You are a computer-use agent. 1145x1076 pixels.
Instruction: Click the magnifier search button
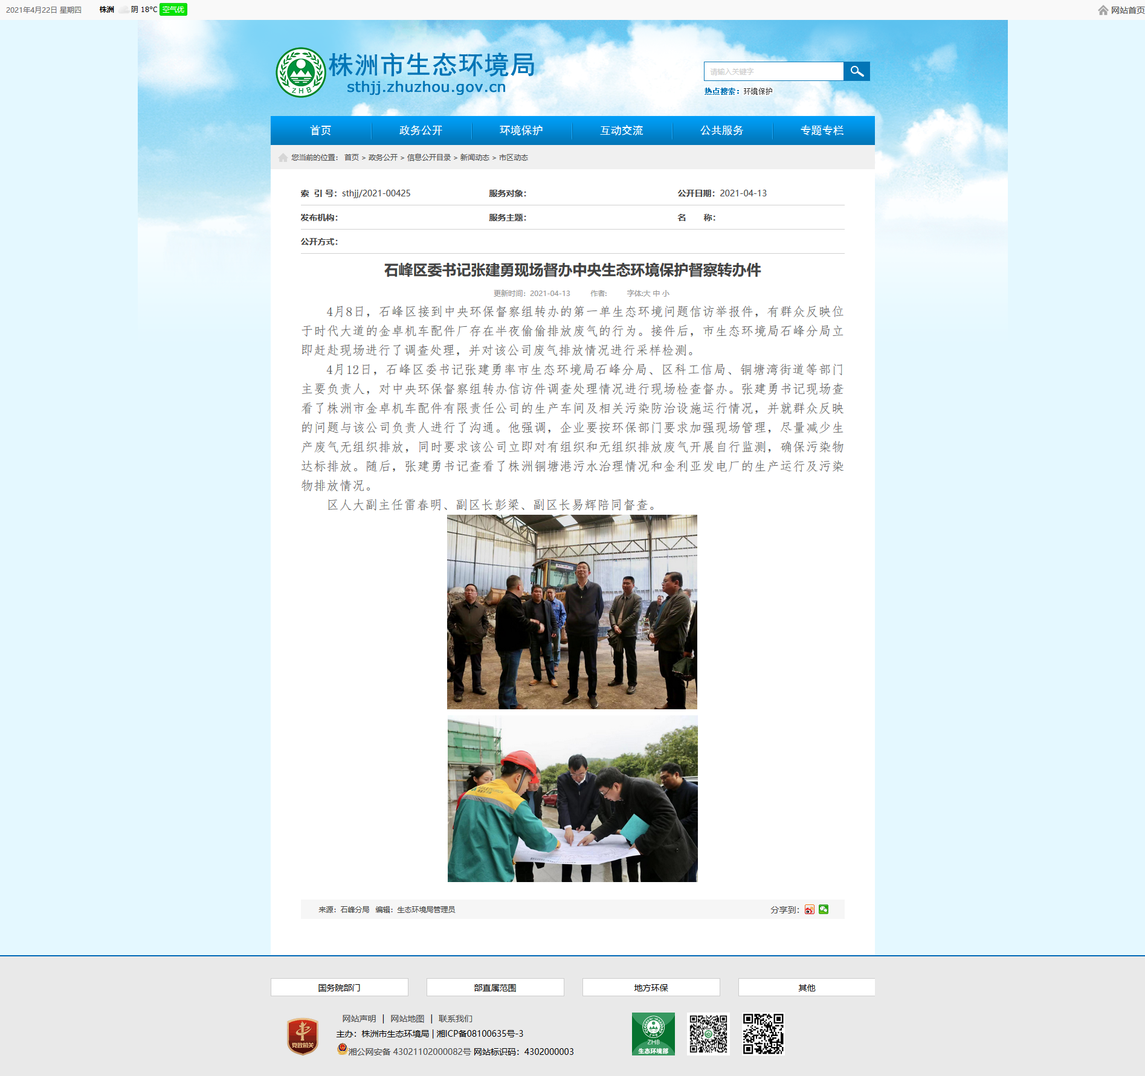(x=856, y=71)
